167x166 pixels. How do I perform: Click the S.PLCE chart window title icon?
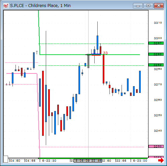(x=6, y=6)
